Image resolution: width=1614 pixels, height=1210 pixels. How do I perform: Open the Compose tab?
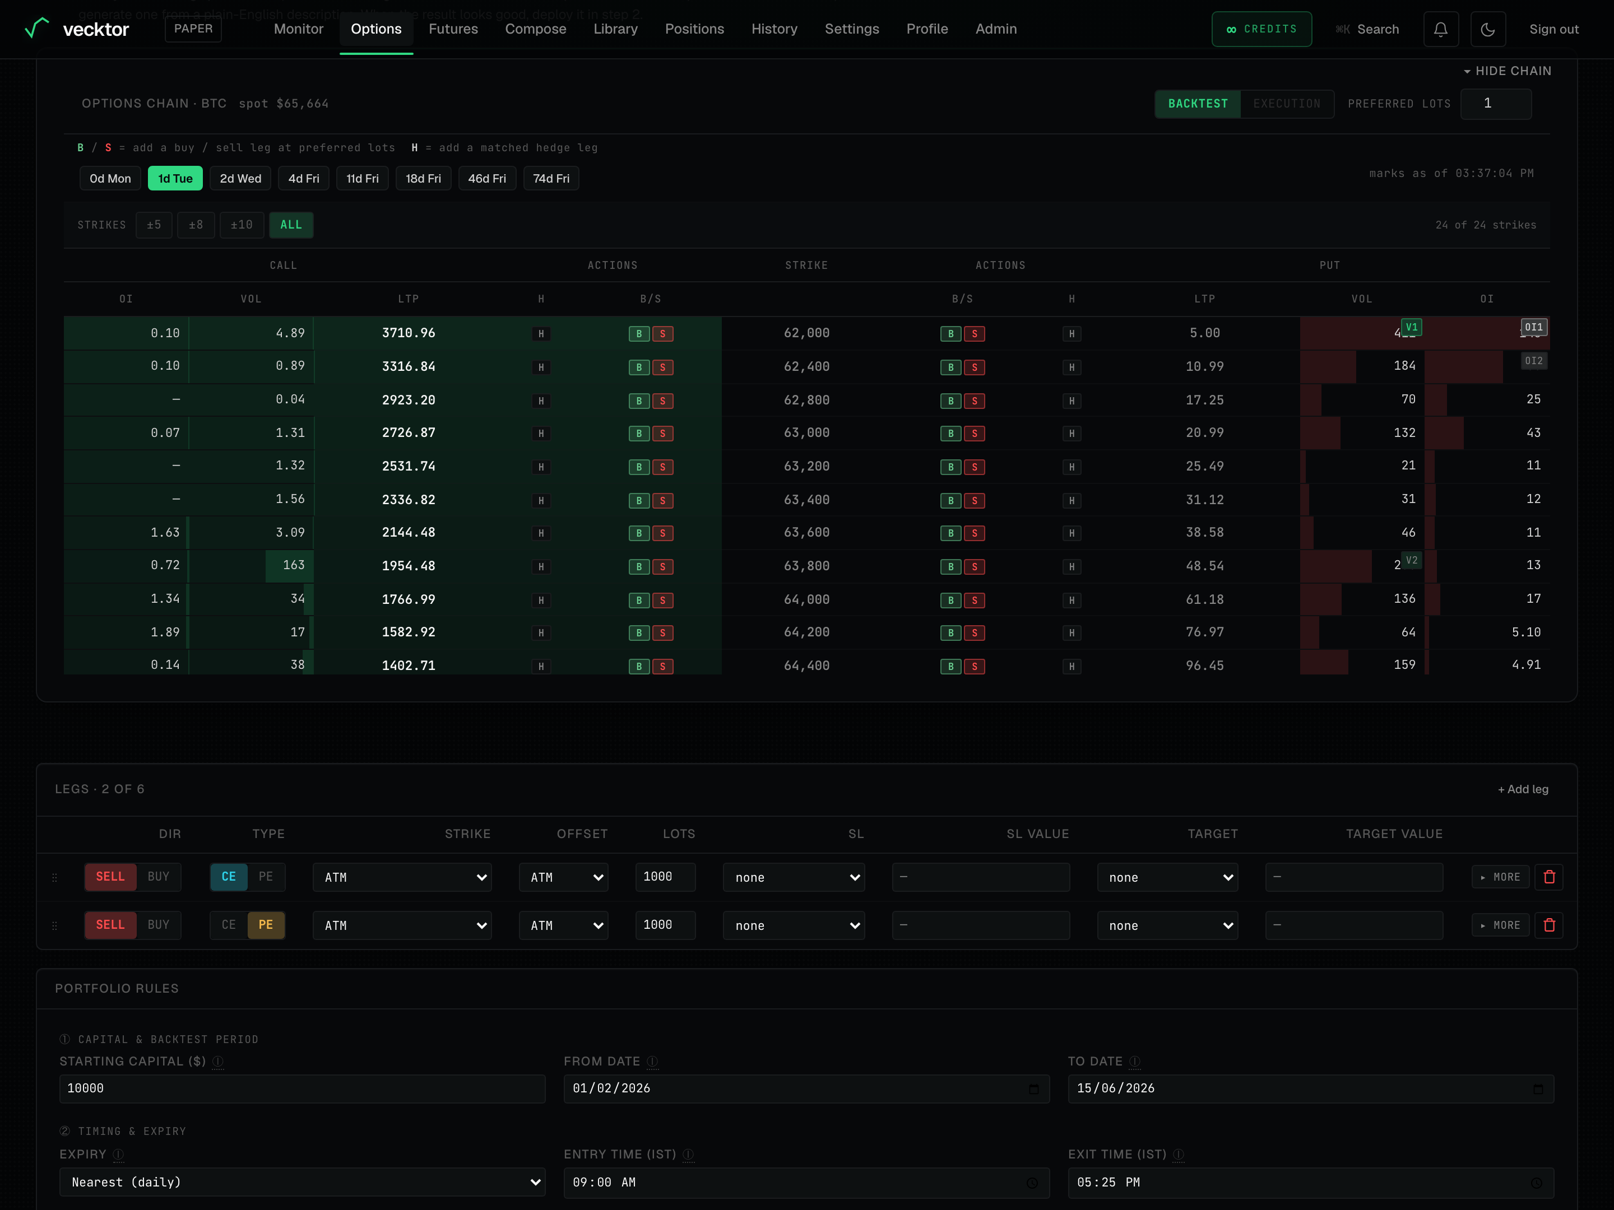(x=536, y=29)
